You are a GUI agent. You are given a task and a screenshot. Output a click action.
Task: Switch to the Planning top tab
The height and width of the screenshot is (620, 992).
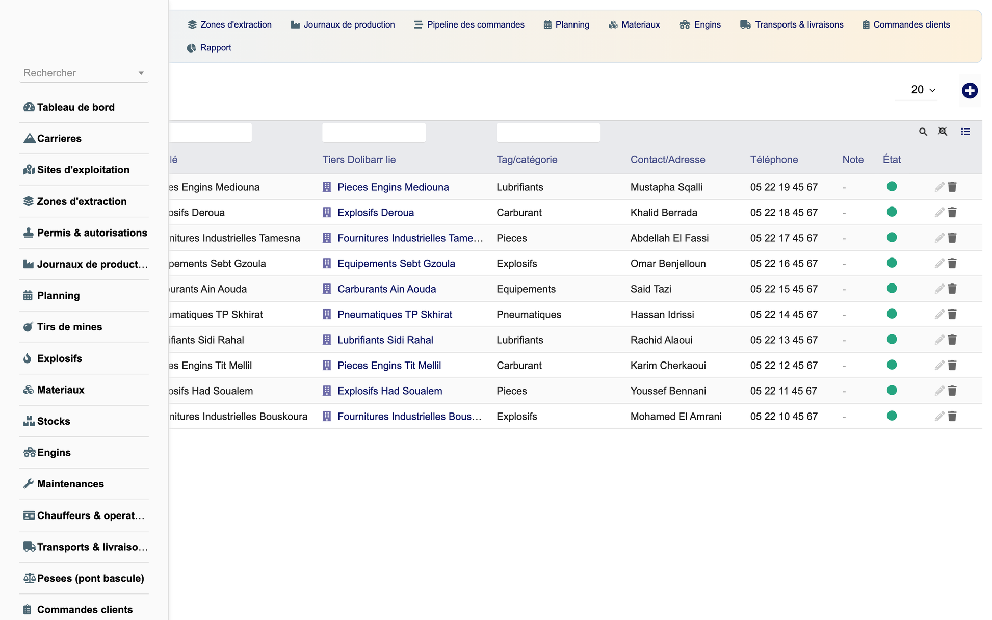pos(566,24)
